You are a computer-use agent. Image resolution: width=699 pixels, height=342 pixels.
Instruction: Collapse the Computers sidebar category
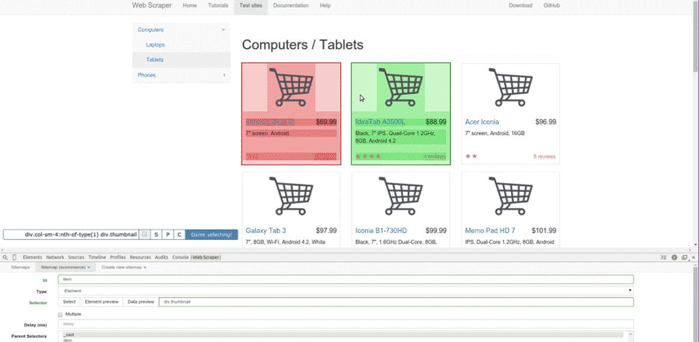pos(181,30)
